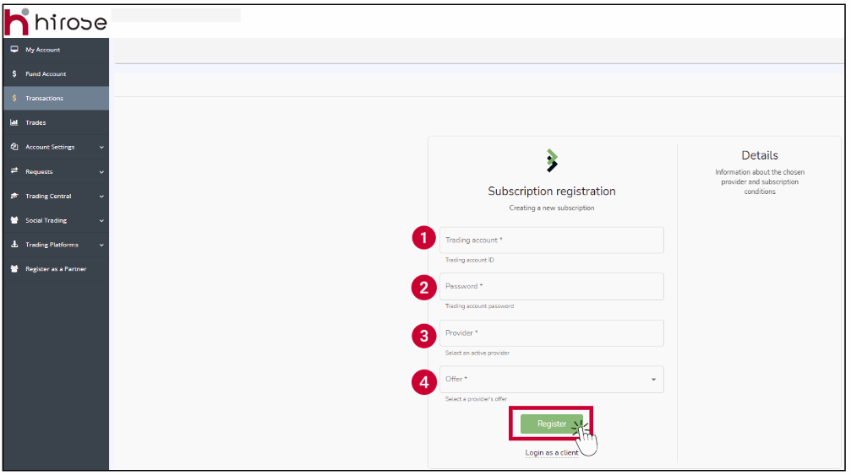Select Social Trading in the sidebar

click(x=46, y=221)
